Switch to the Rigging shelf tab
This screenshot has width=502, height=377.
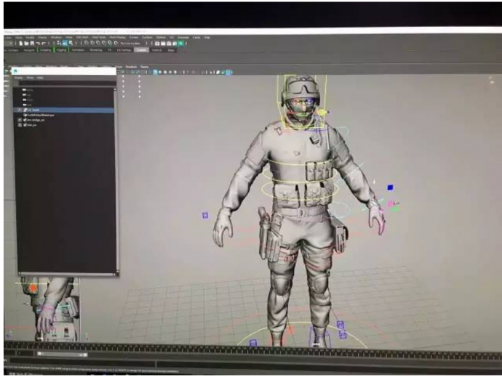pos(62,50)
